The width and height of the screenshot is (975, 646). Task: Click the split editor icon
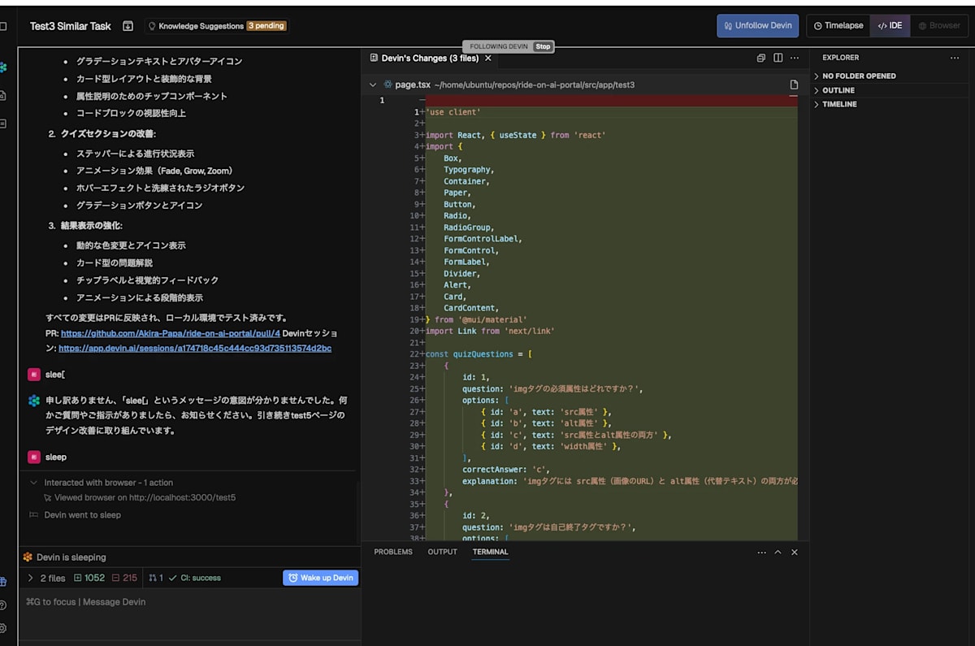[x=778, y=58]
